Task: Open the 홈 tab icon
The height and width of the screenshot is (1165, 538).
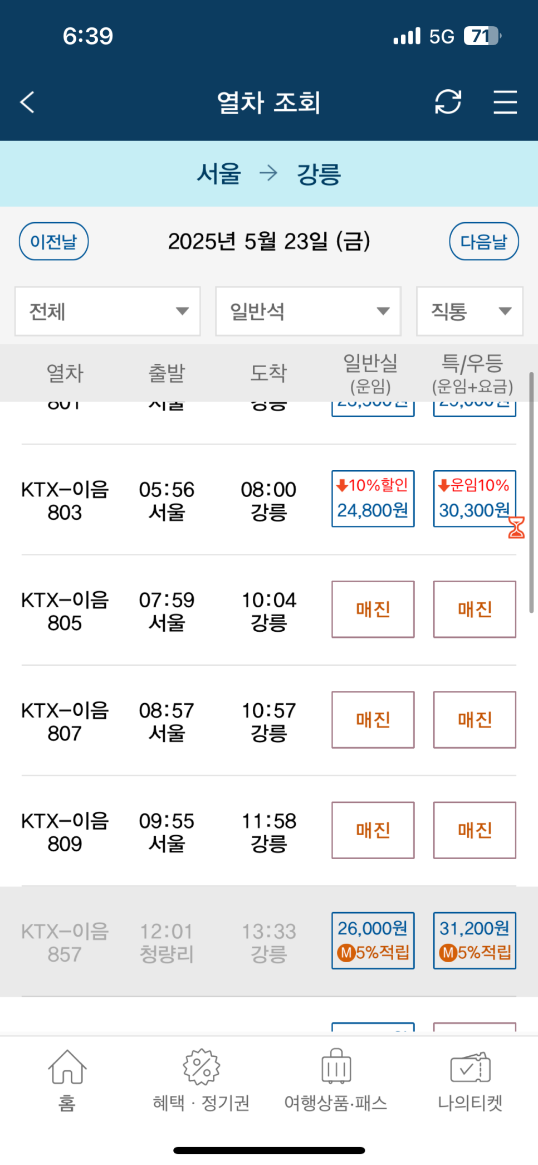Action: (x=67, y=1067)
